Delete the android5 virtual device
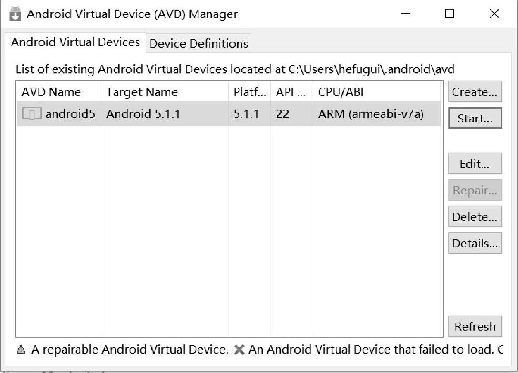The image size is (518, 373). pos(475,217)
